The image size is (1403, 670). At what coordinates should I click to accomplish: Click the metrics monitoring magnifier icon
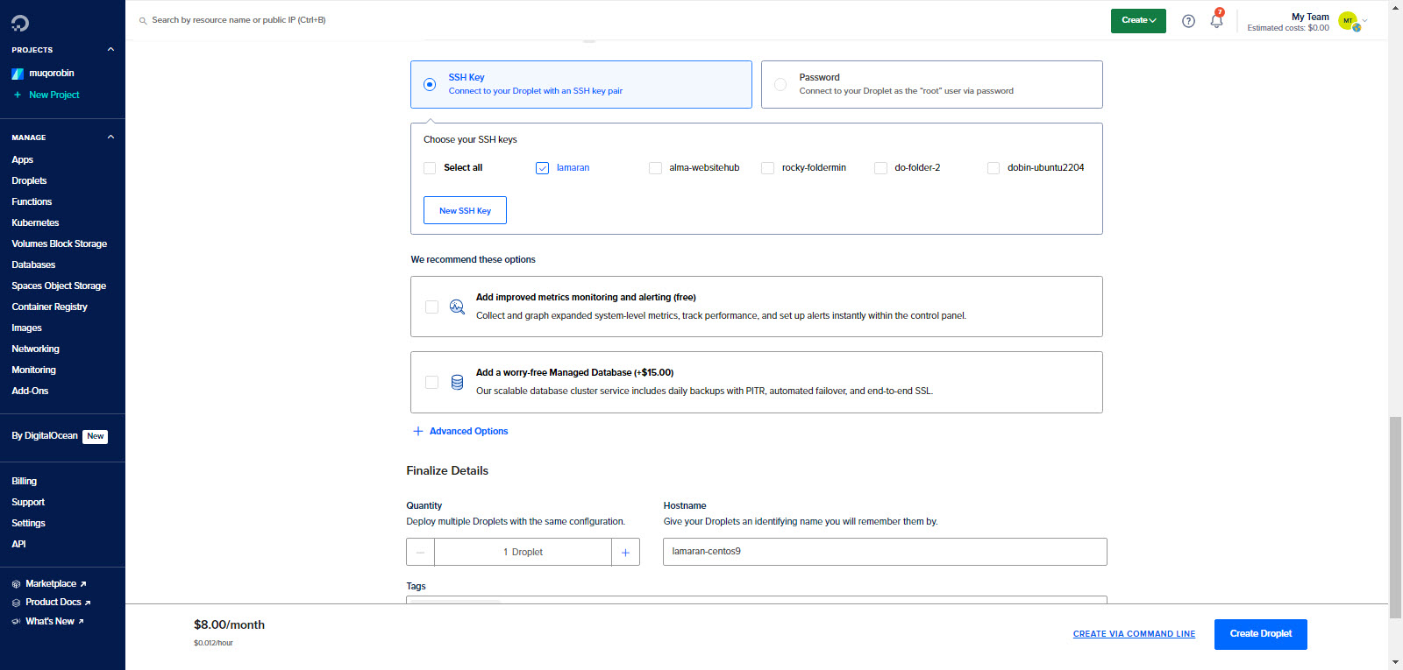coord(457,307)
